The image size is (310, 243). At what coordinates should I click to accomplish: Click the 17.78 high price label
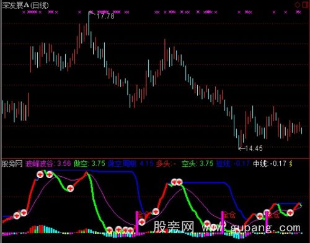click(x=105, y=16)
